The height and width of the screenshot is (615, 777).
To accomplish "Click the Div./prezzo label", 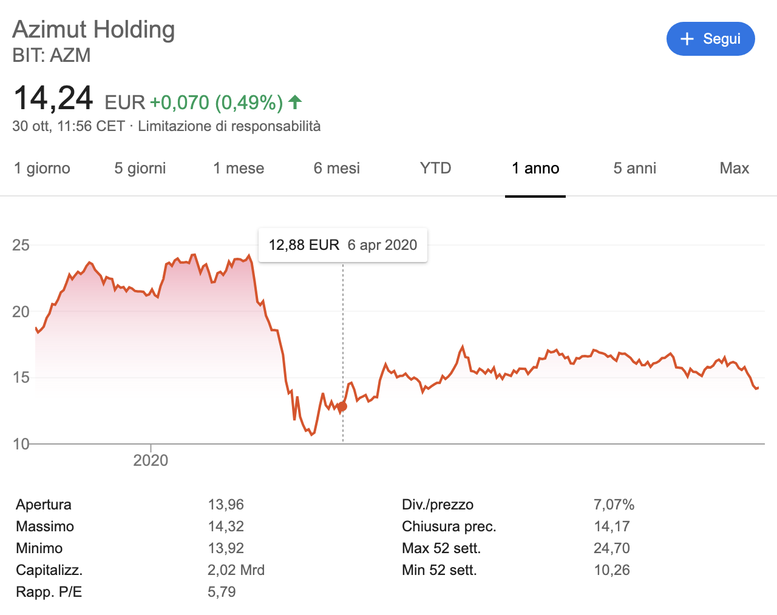I will tap(438, 505).
